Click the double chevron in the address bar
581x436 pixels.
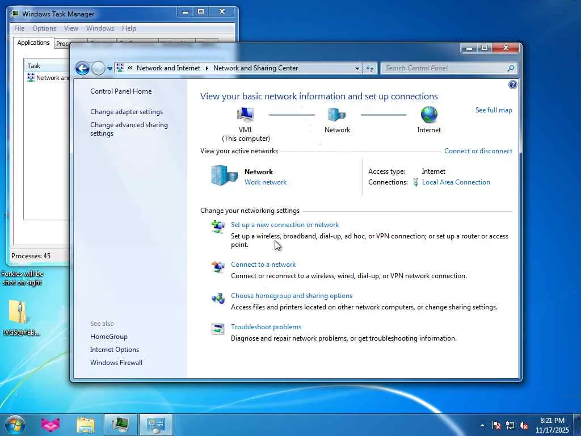130,68
